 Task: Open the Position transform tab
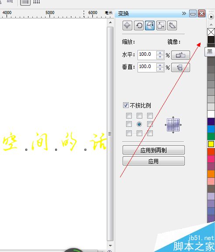127,25
